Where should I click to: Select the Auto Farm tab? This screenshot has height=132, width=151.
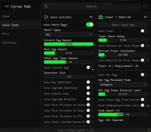pos(20,25)
